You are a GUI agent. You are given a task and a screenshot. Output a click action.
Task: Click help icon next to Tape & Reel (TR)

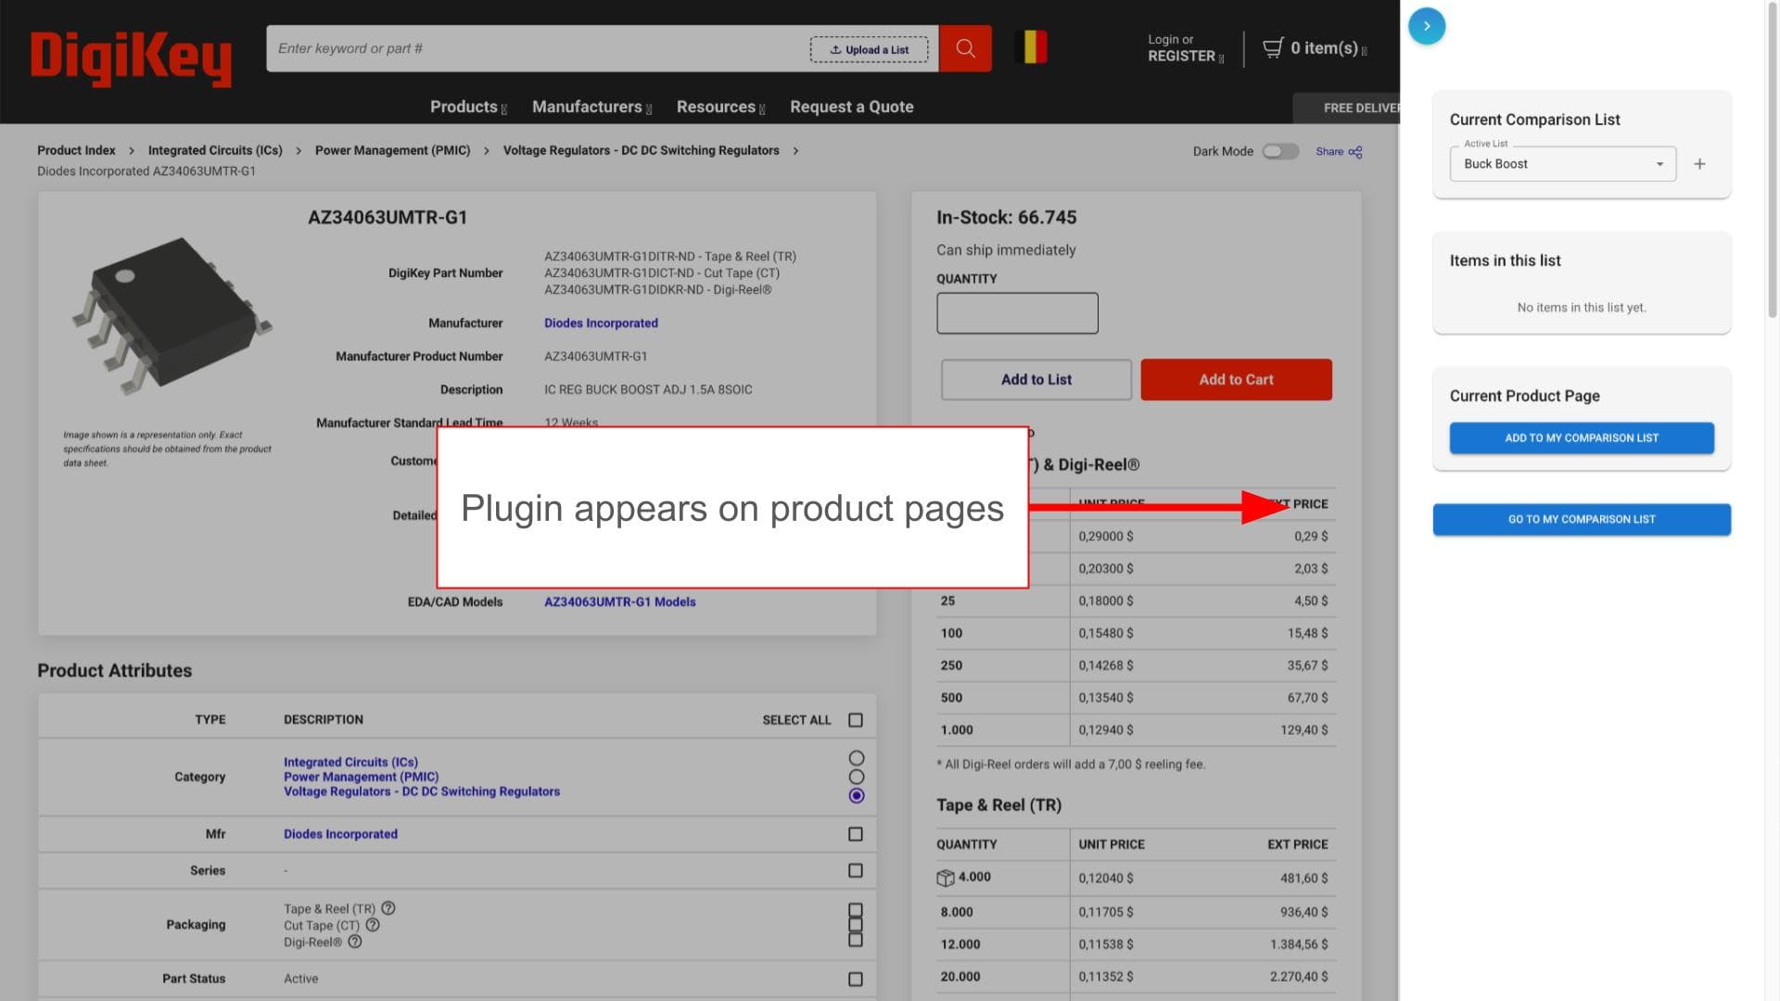coord(388,908)
